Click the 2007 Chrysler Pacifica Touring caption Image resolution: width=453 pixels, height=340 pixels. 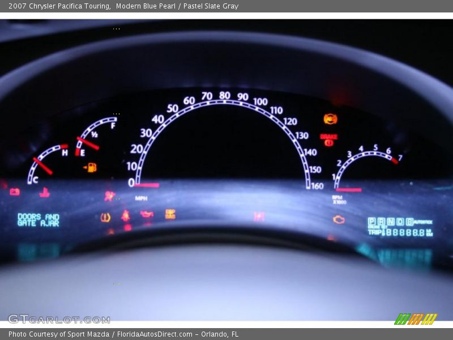point(59,6)
